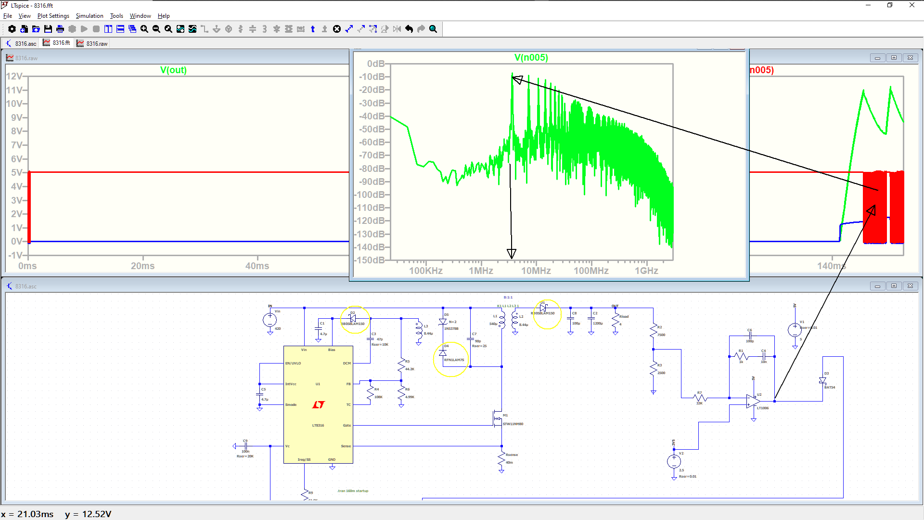Create a new schematic from toolbar
The width and height of the screenshot is (924, 520).
click(x=24, y=29)
